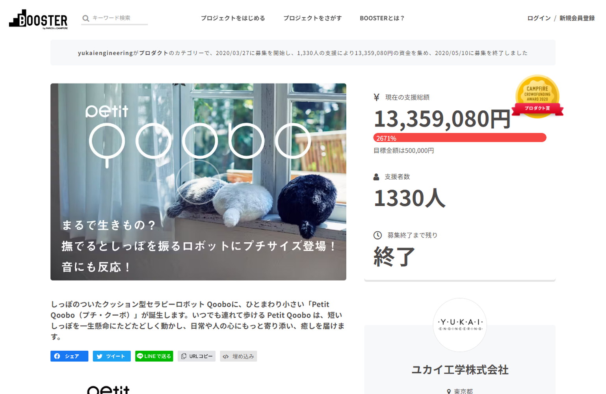Viewport: 606px width, 394px height.
Task: Open the BOOSTERとは？ menu item
Action: coord(382,18)
